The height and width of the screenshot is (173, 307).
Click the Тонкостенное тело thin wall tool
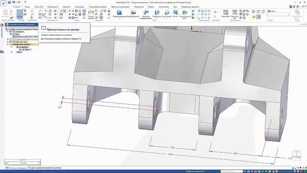[x=185, y=14]
